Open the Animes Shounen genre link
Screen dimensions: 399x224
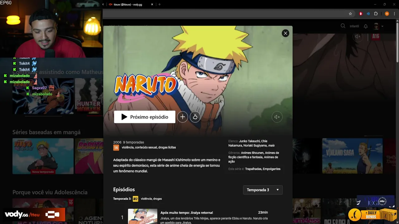click(252, 153)
